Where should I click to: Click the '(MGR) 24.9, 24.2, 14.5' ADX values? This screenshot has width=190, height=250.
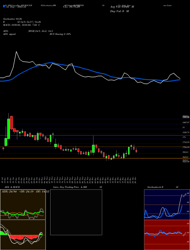tap(40, 31)
